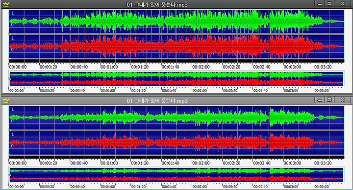
Task: Click 00:01:20 on bottom window's main time ruler
Action: 140,163
